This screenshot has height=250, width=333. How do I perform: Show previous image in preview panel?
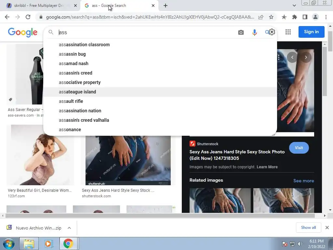pyautogui.click(x=292, y=57)
